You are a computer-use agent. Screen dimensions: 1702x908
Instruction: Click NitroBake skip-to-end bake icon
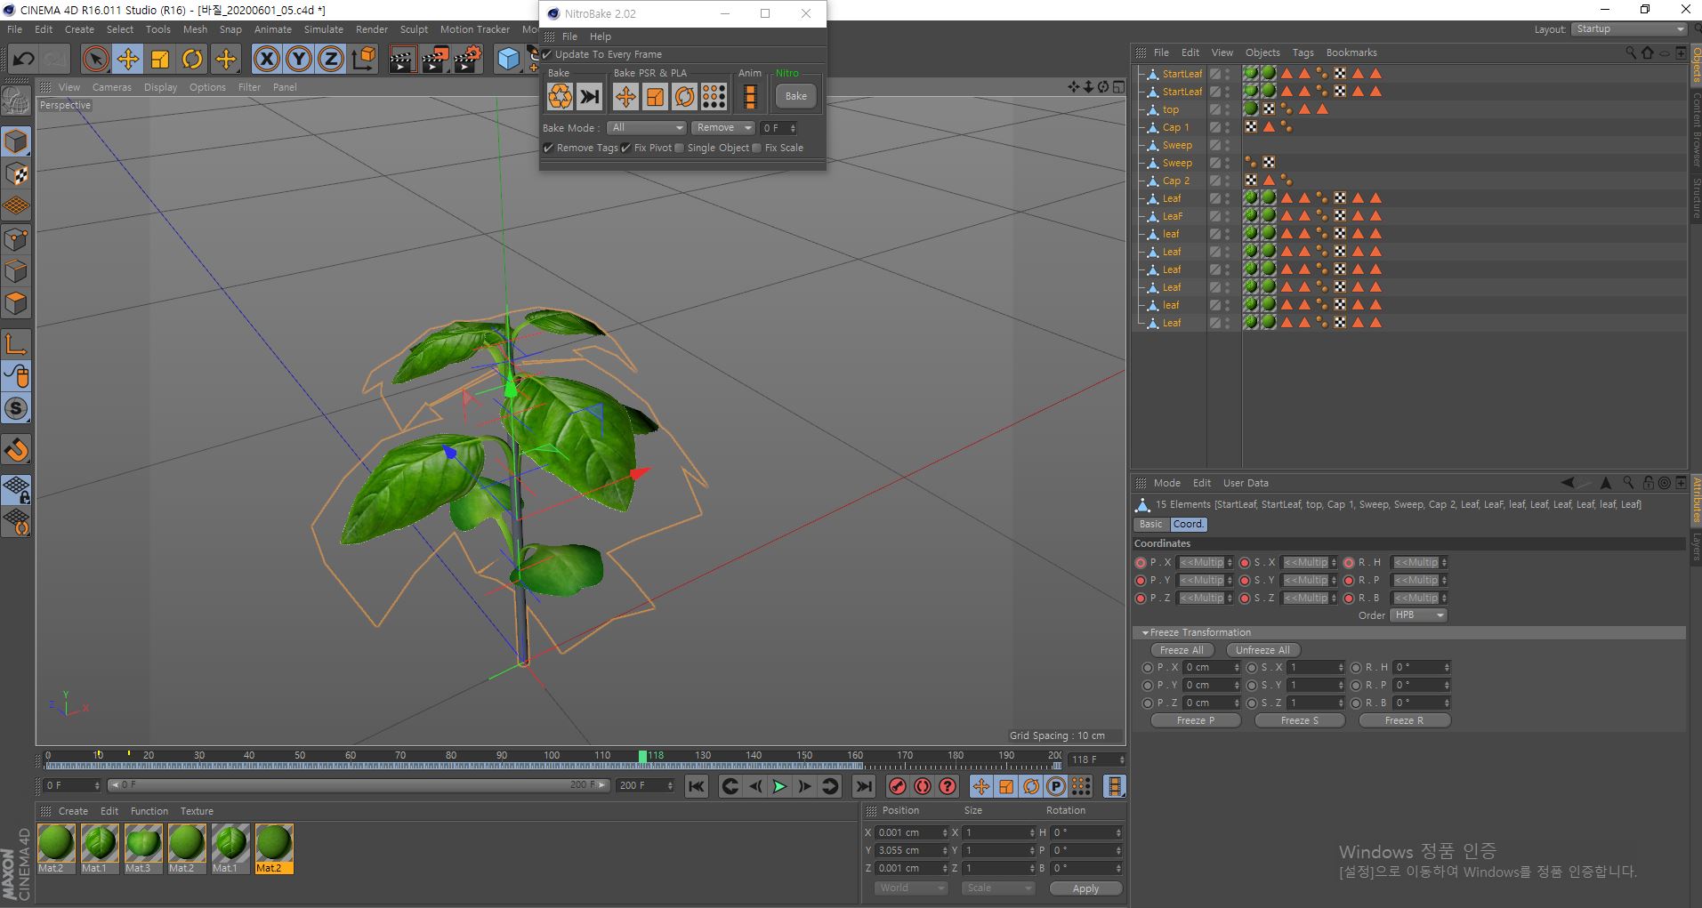coord(589,96)
